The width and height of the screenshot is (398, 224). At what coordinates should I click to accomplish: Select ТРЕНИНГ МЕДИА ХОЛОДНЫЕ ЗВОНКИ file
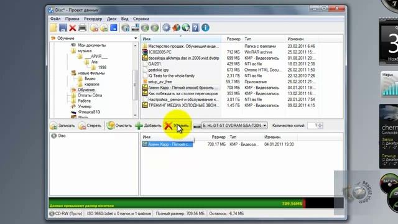pos(183,105)
